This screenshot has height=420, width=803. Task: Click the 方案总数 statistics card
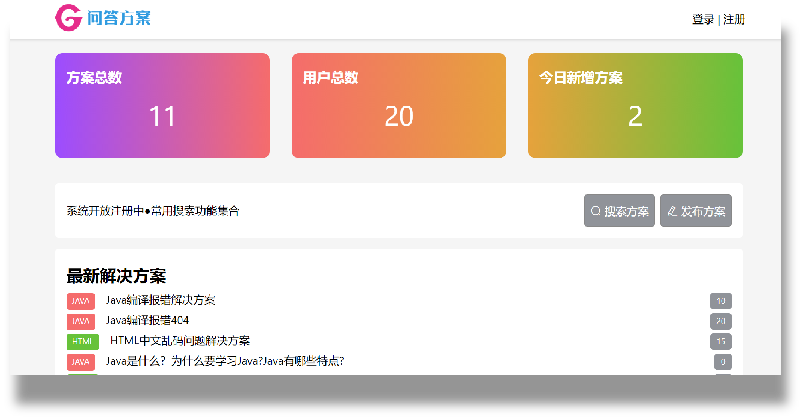(x=162, y=106)
